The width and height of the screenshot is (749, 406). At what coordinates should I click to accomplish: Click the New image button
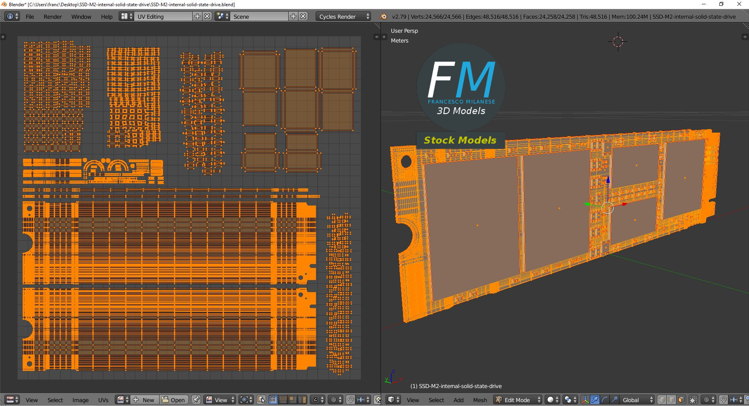(x=144, y=400)
